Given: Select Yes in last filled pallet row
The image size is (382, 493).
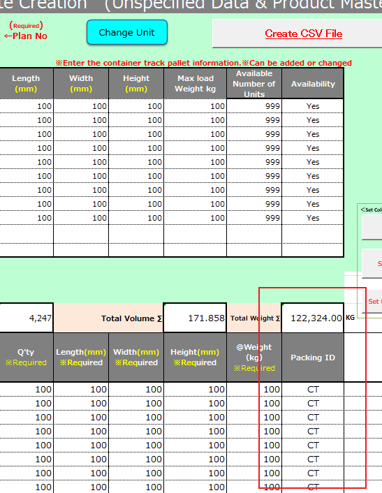Looking at the screenshot, I should click(x=313, y=218).
